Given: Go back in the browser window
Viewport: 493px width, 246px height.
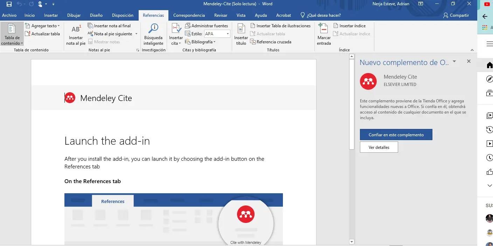Looking at the screenshot, I should coord(485,16).
